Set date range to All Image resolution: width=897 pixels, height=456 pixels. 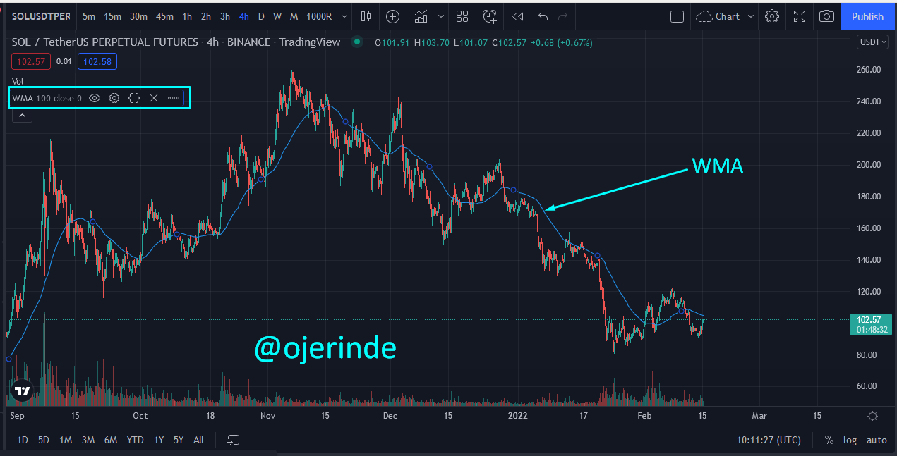(x=198, y=440)
